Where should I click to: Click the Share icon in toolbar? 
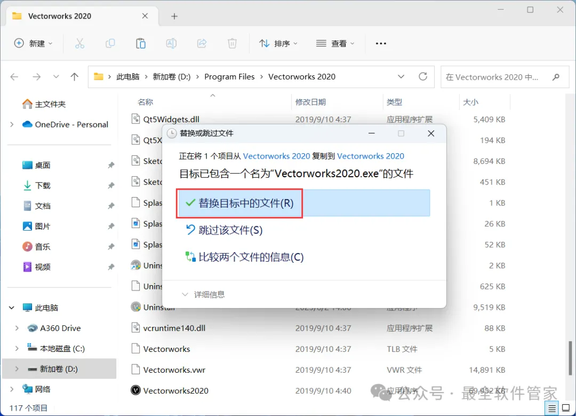click(202, 43)
